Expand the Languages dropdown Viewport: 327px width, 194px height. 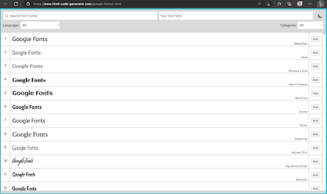[40, 25]
